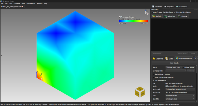Viewport: 198px width, 106px height.
Task: Close the Document side panel
Action: click(197, 9)
